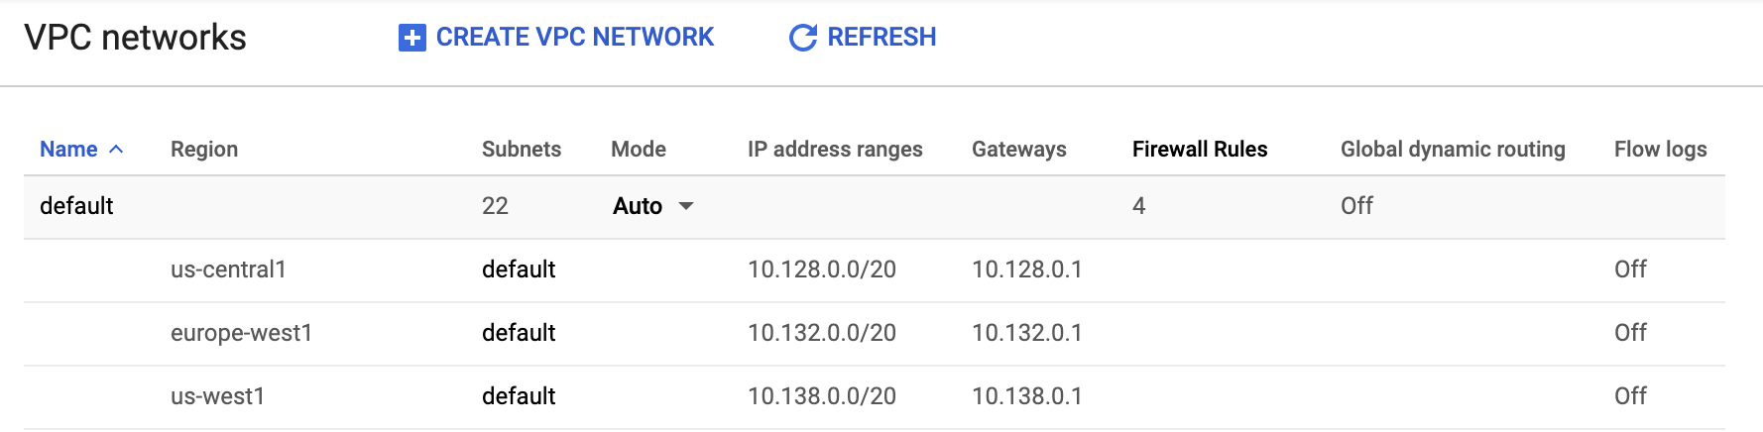The width and height of the screenshot is (1763, 432).
Task: Click the Region column header
Action: tap(204, 150)
